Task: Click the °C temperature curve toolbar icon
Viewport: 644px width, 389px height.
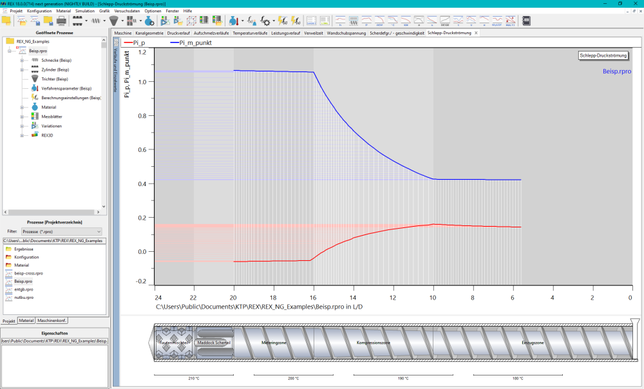Action: coord(393,21)
